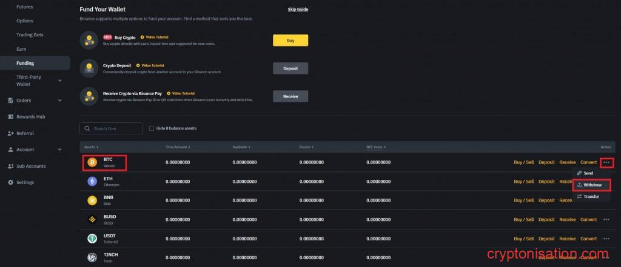Click Receive link in the BUSD row

point(568,220)
